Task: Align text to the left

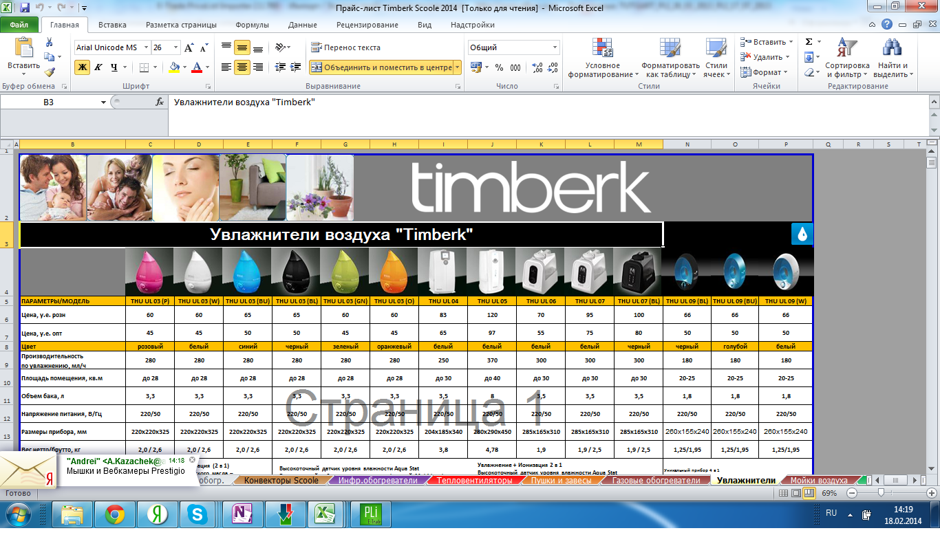Action: click(226, 67)
